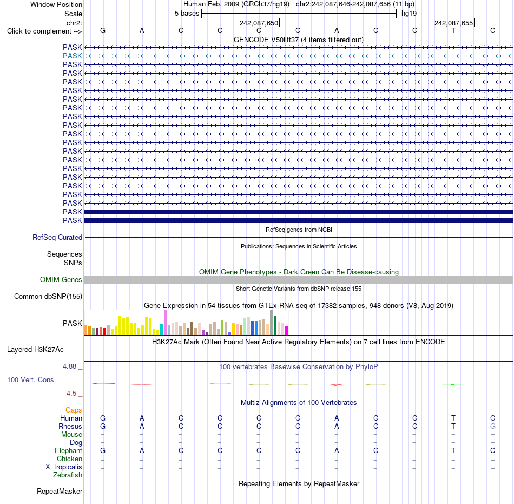Image resolution: width=514 pixels, height=504 pixels.
Task: Click the 'chr2:' ruler label
Action: (75, 23)
